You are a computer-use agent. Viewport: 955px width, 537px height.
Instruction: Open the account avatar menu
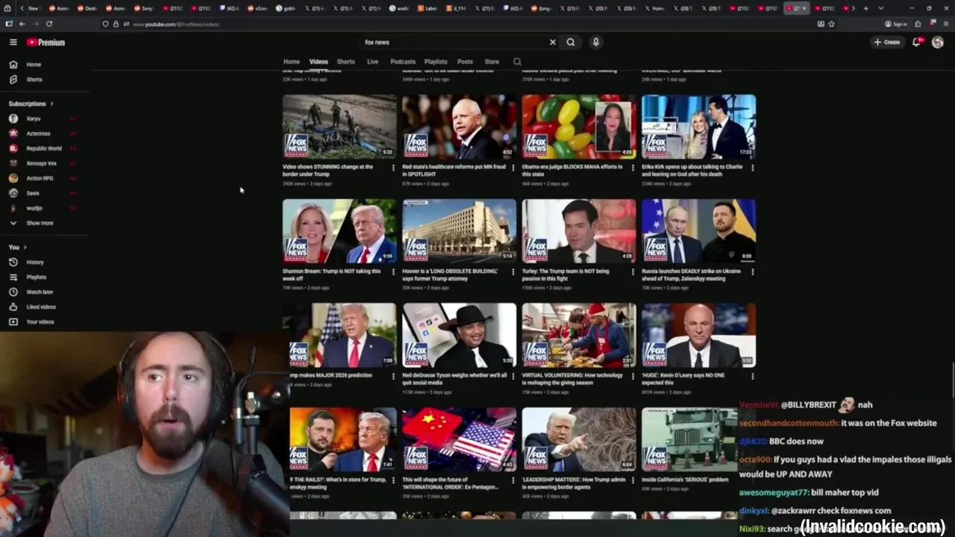click(938, 43)
